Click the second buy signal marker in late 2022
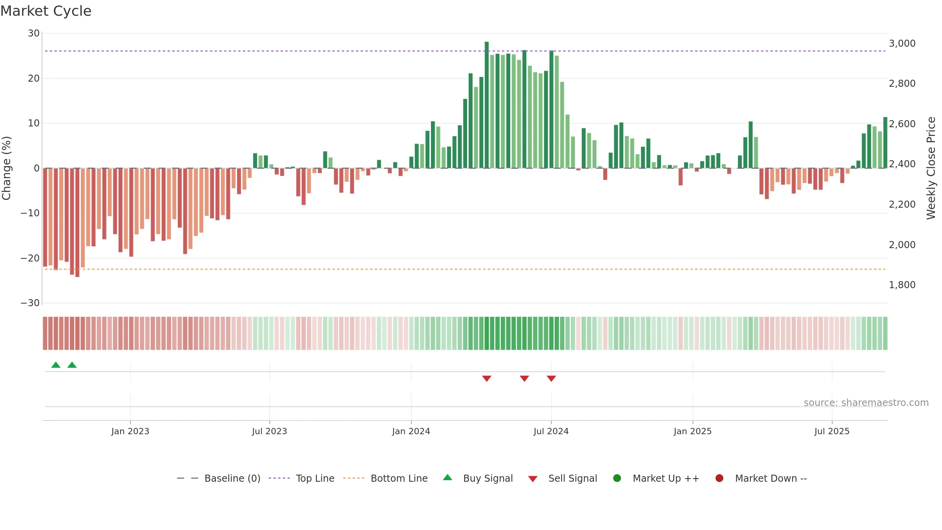This screenshot has width=942, height=530. pyautogui.click(x=72, y=365)
